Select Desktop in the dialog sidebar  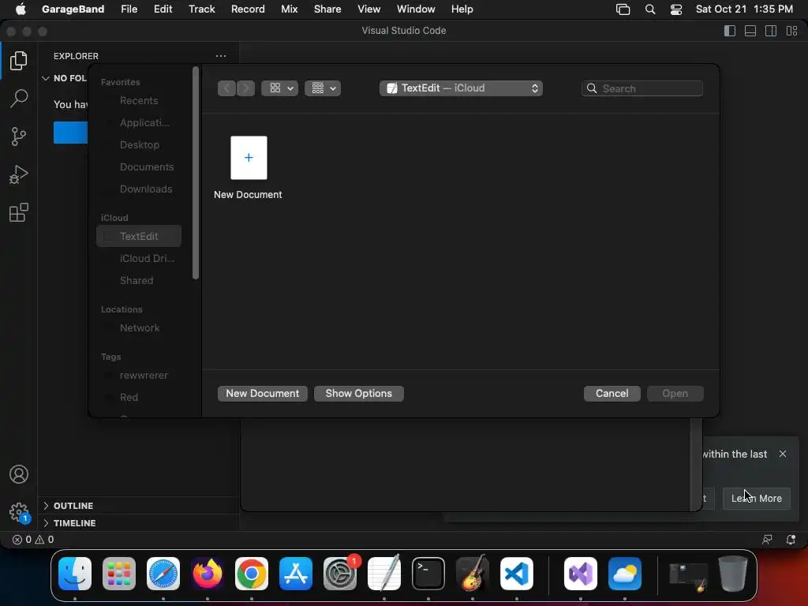(x=139, y=145)
